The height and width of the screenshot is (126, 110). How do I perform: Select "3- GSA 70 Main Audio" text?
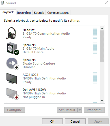[x=38, y=48]
